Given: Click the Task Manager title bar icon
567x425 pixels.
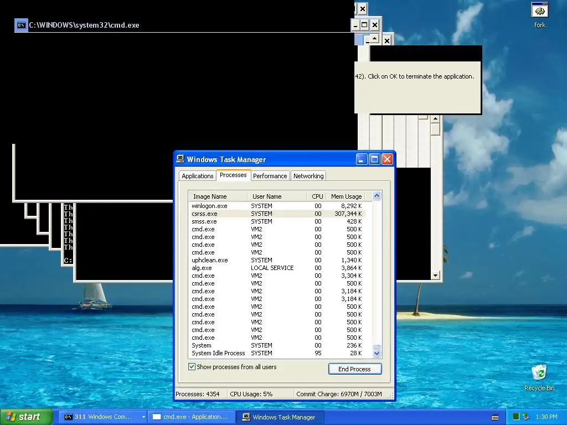Looking at the screenshot, I should (181, 159).
